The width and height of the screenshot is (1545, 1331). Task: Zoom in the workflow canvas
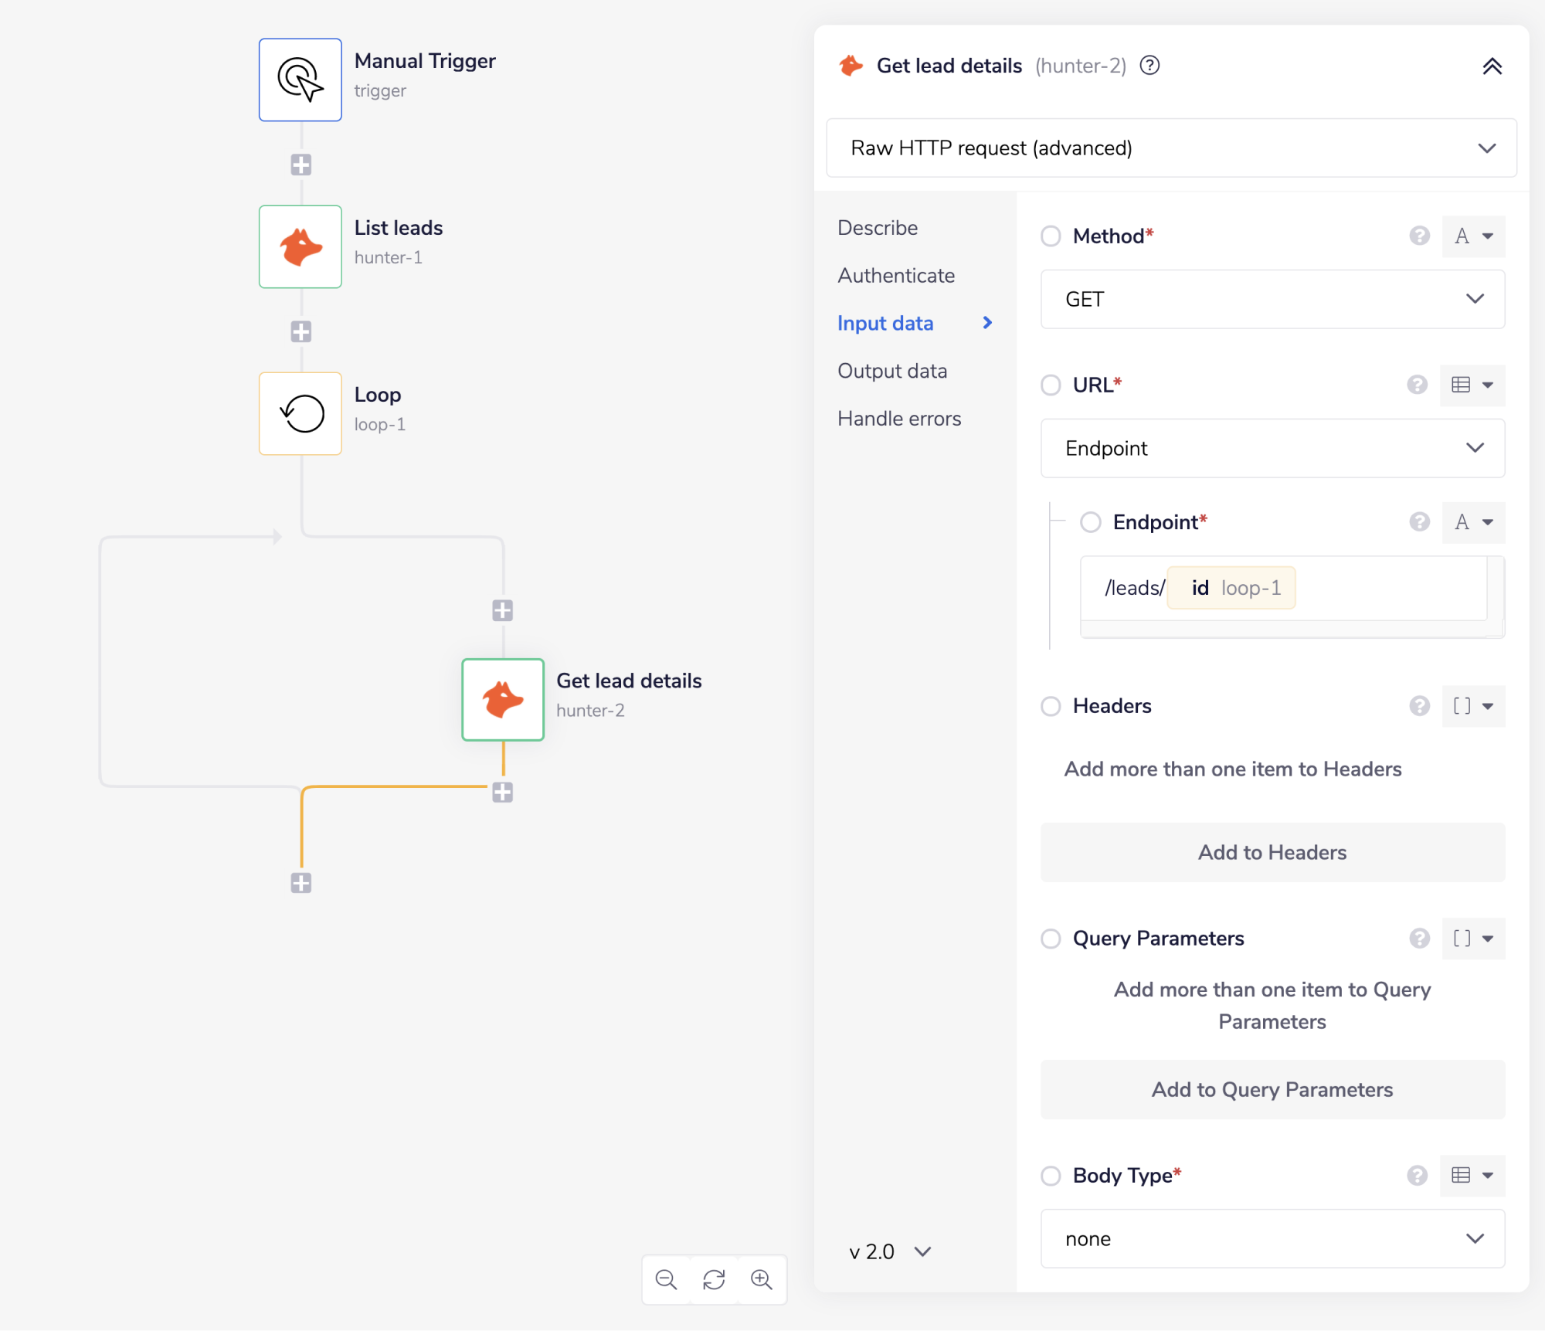762,1280
